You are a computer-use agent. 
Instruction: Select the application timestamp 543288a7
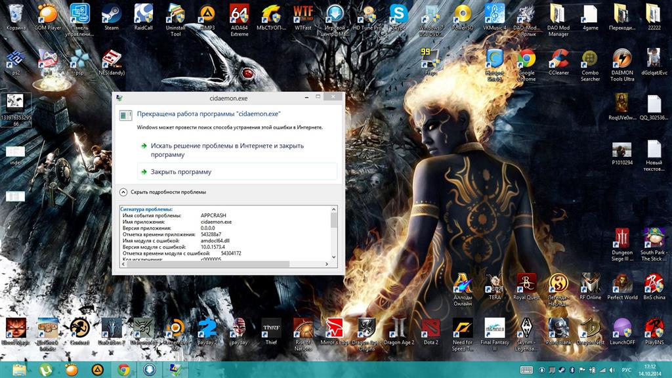(x=211, y=234)
